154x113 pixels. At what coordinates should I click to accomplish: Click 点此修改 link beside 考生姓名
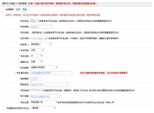(x=70, y=21)
